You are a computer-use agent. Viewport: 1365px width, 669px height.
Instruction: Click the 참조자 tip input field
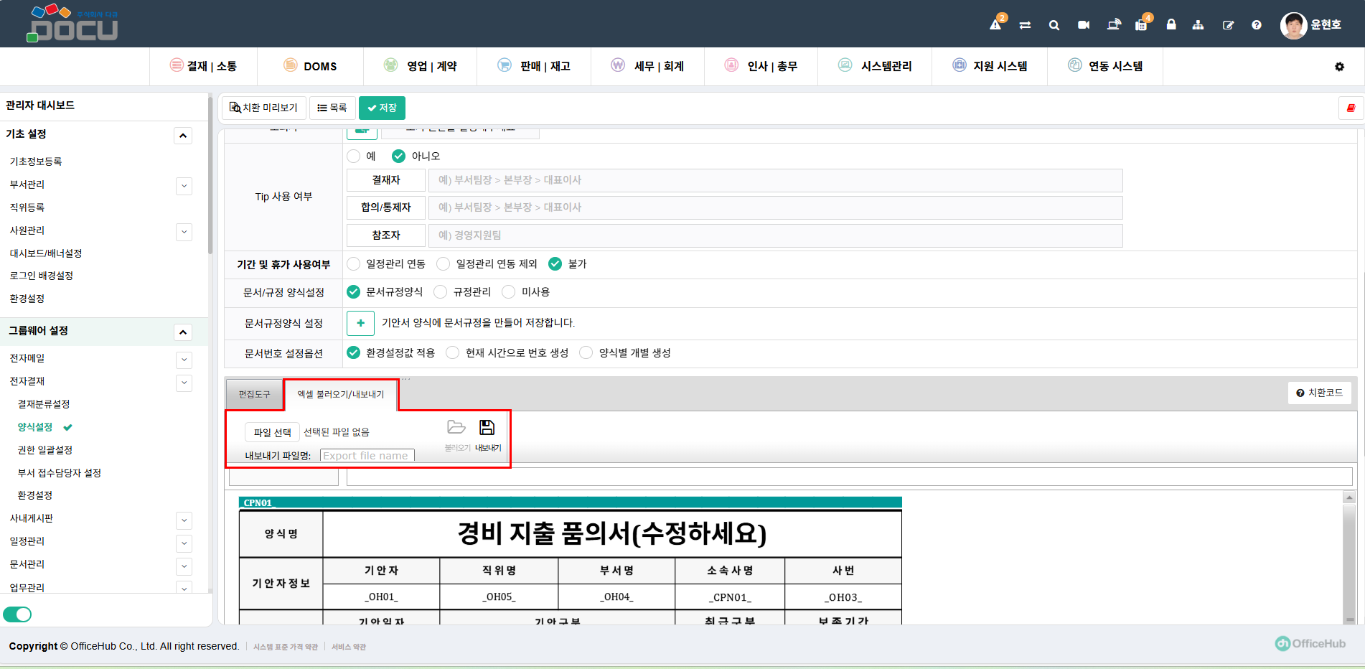[775, 235]
